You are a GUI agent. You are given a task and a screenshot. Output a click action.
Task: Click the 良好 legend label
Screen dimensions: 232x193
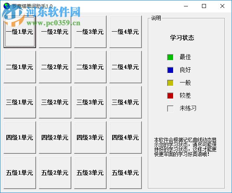pyautogui.click(x=185, y=70)
